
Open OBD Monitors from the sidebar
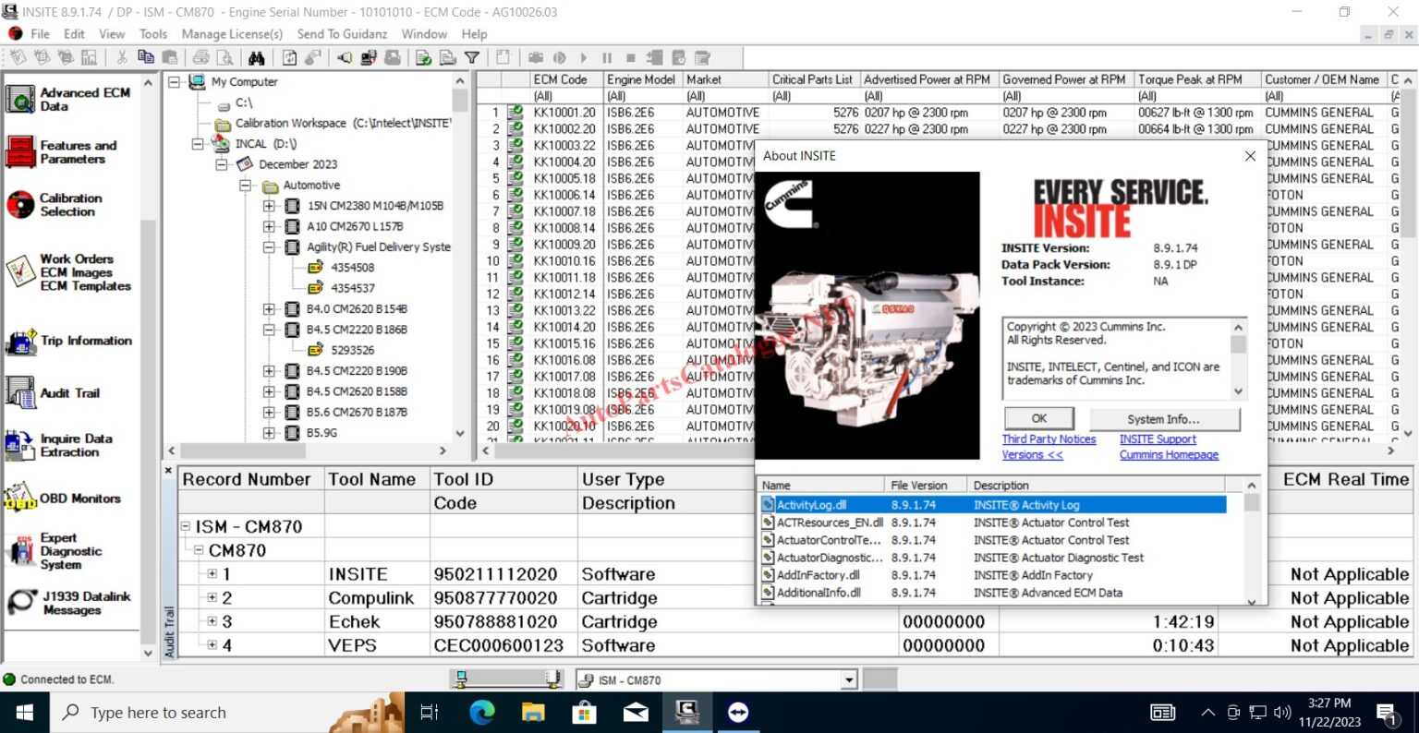point(64,499)
